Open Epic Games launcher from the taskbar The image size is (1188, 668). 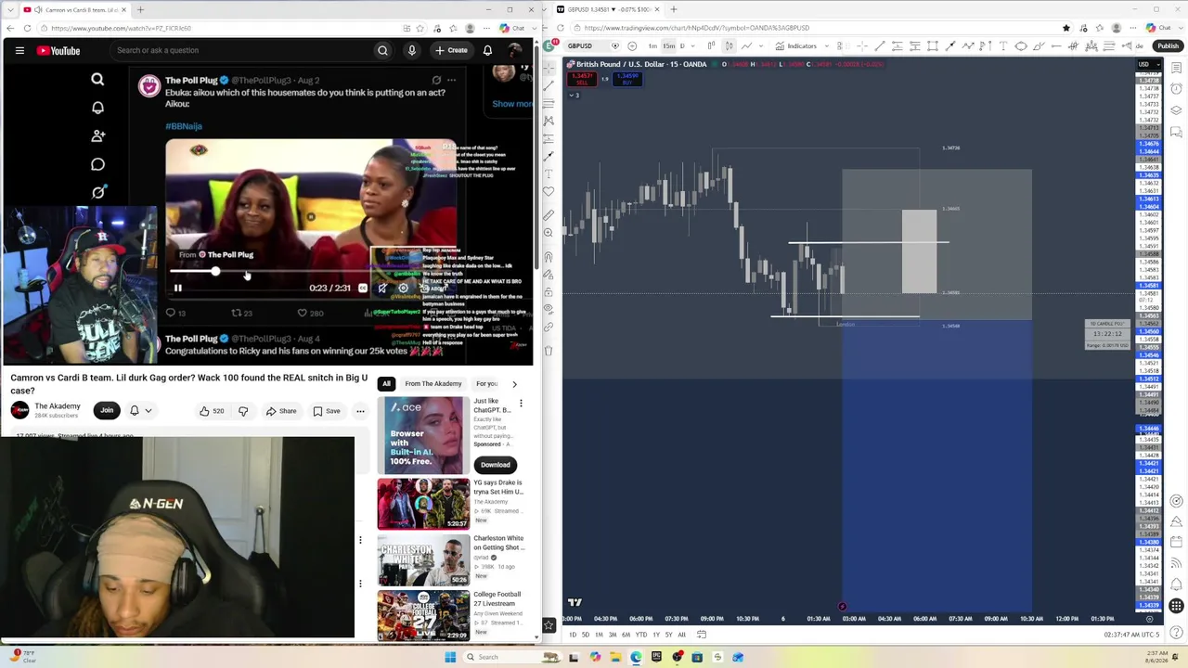click(656, 657)
